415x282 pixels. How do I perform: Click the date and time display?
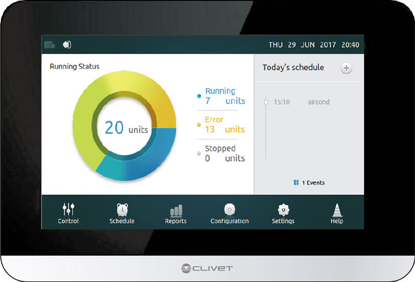314,45
